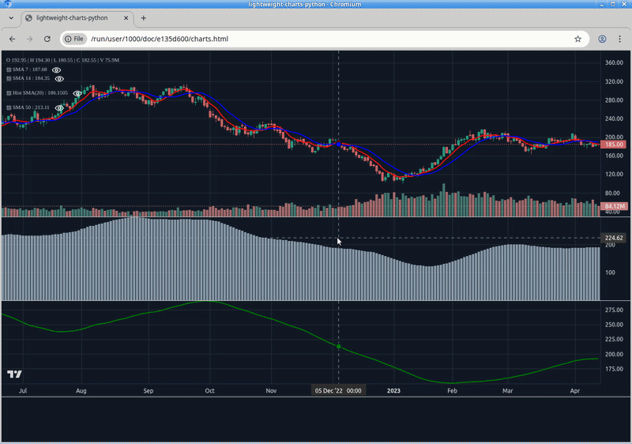Hide the SMA 7 line using eye icon
The height and width of the screenshot is (444, 632).
58,70
